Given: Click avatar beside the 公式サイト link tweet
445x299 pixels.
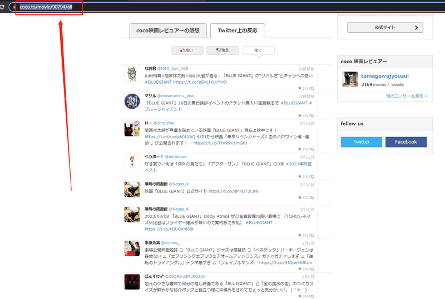Looking at the screenshot, I should pyautogui.click(x=132, y=189).
